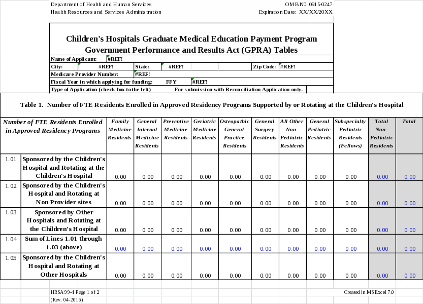Click the program title banner at top
This screenshot has height=304, width=423.
191,44
